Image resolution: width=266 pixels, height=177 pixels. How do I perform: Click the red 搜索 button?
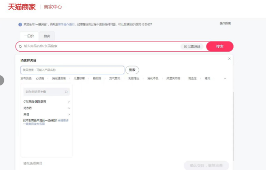pyautogui.click(x=220, y=46)
